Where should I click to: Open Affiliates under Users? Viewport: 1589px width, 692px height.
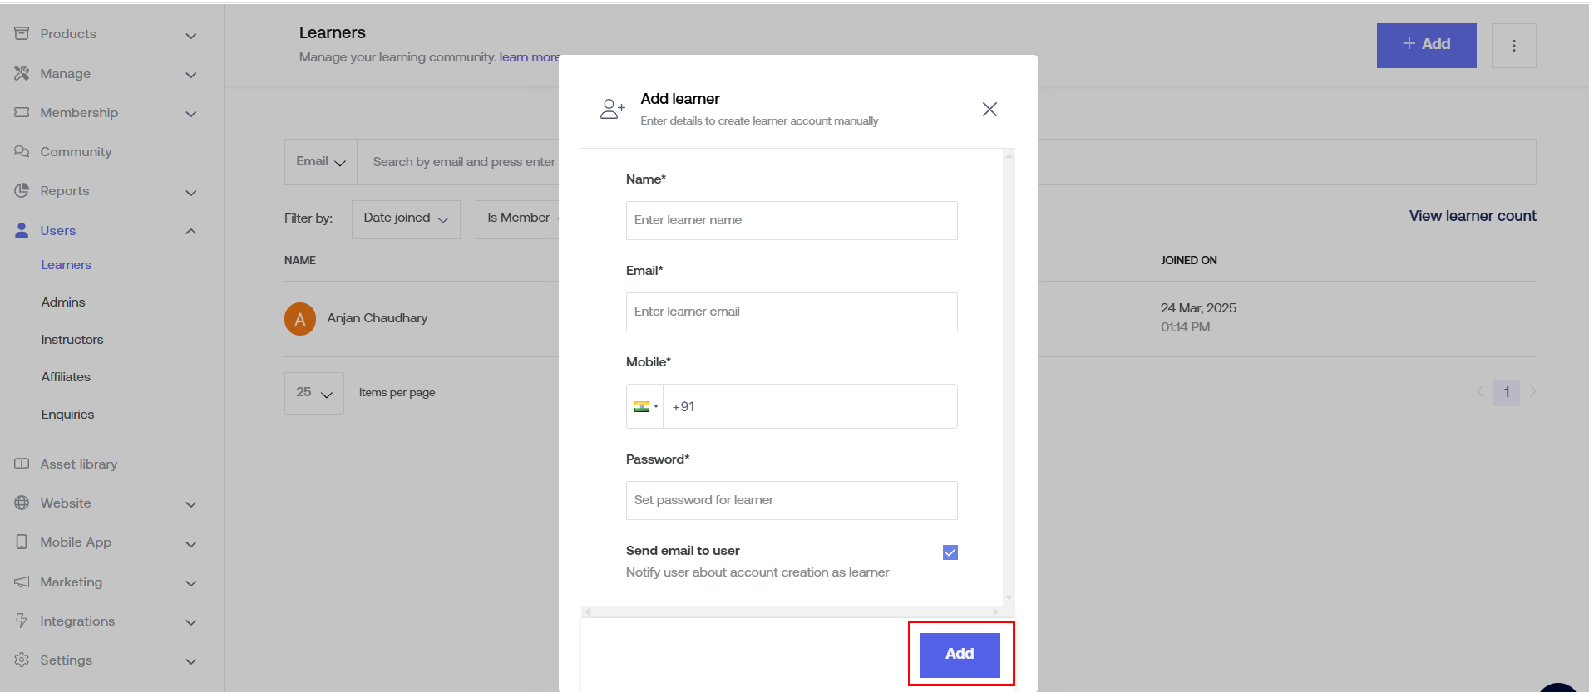(x=66, y=377)
